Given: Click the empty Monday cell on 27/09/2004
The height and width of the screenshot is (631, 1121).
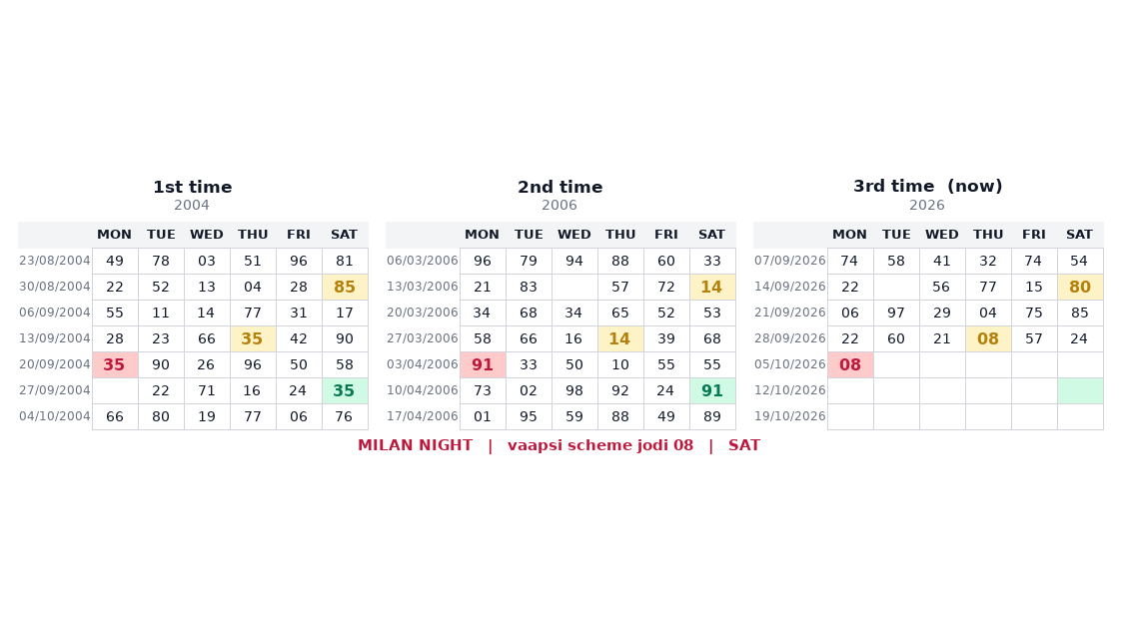Looking at the screenshot, I should tap(115, 391).
